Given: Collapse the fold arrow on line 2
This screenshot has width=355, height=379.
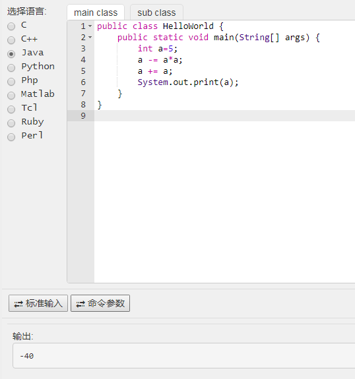Looking at the screenshot, I should [x=90, y=37].
